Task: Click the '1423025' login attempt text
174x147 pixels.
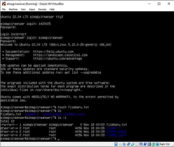Action: point(44,24)
